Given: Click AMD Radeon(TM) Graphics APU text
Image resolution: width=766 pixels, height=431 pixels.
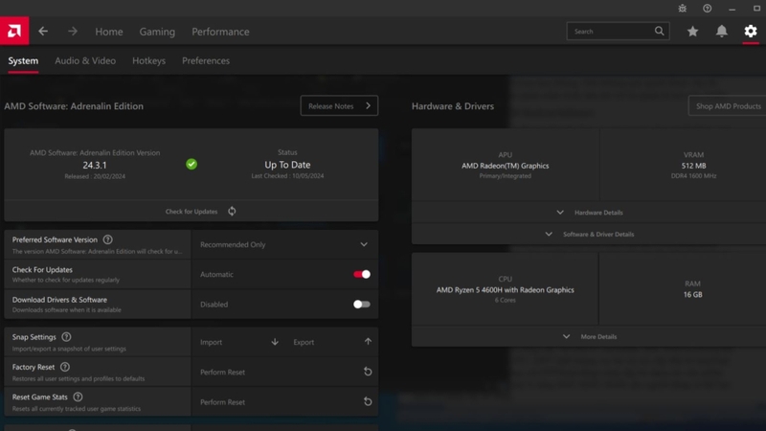Looking at the screenshot, I should tap(506, 166).
